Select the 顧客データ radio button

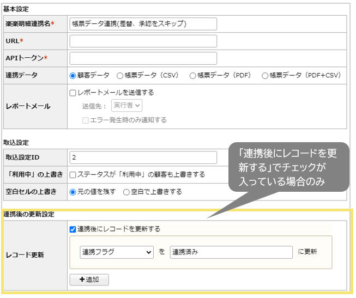[x=73, y=76]
